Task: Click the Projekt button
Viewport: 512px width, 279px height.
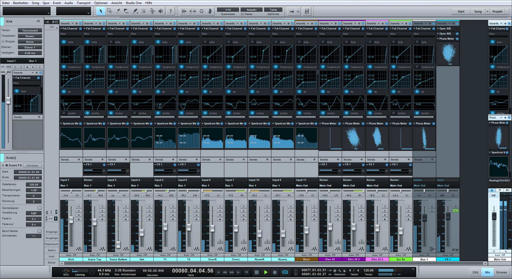Action: (x=497, y=12)
